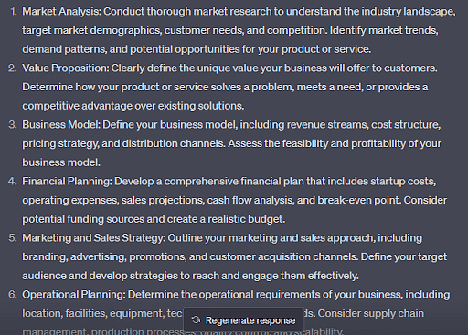The height and width of the screenshot is (335, 468).
Task: Click the 'Financial Planning:' heading text
Action: (67, 182)
